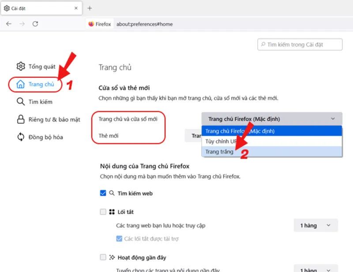
Task: Click the magnifier icon beside Tìm kiếm web
Action: tap(112, 193)
